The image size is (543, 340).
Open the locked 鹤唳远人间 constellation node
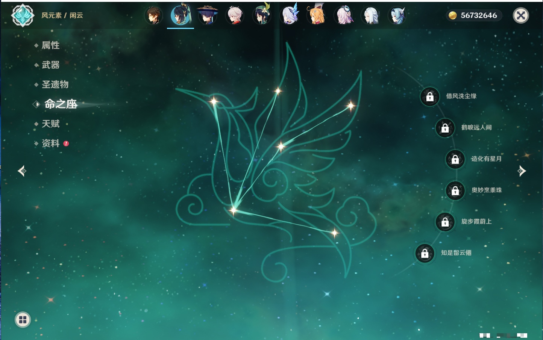pyautogui.click(x=445, y=128)
